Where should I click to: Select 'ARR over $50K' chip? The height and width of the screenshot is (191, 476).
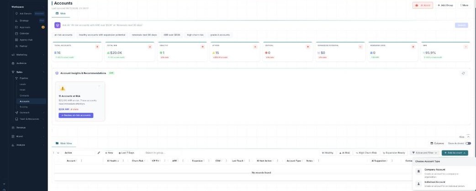coord(172,35)
